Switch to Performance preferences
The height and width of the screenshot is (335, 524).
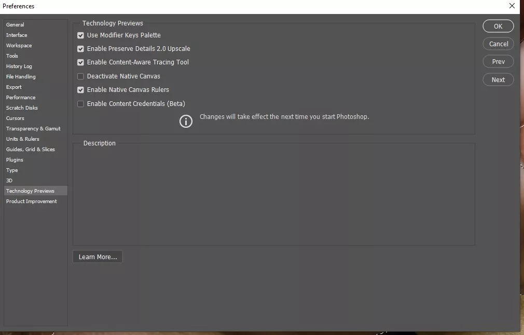pyautogui.click(x=21, y=98)
